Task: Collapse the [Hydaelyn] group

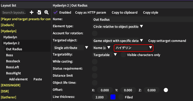Action: click(9, 31)
